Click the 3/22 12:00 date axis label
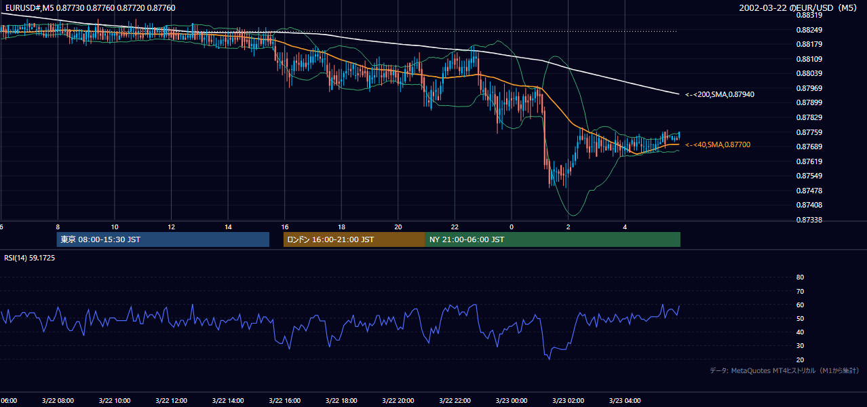This screenshot has width=867, height=407. pos(171,400)
